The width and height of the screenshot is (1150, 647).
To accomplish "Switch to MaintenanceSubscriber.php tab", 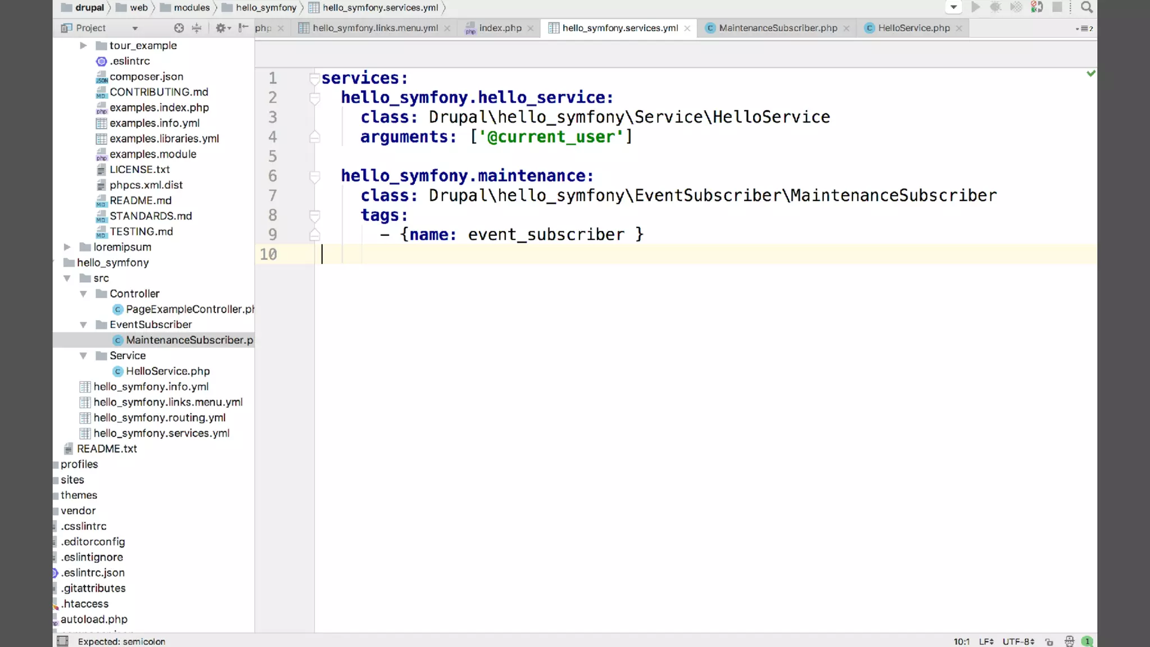I will point(777,28).
